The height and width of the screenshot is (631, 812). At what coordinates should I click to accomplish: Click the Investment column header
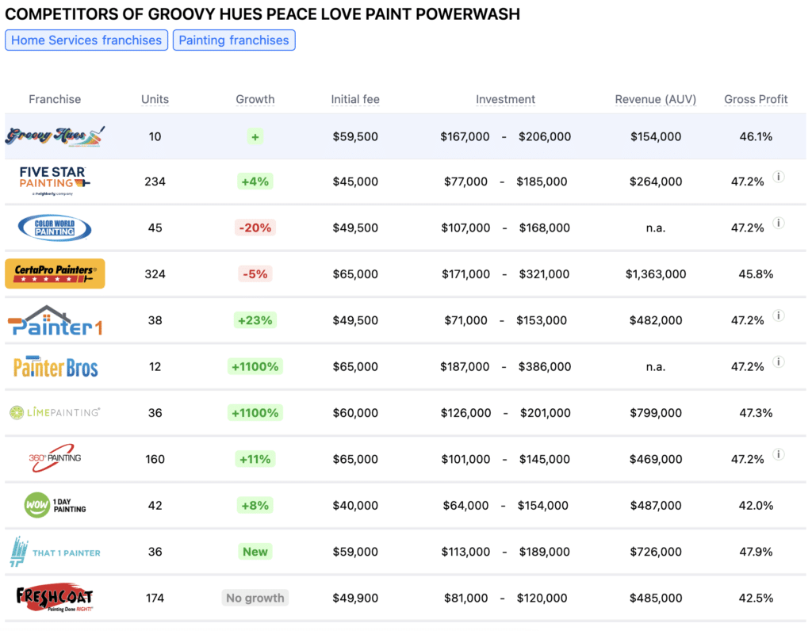tap(505, 99)
